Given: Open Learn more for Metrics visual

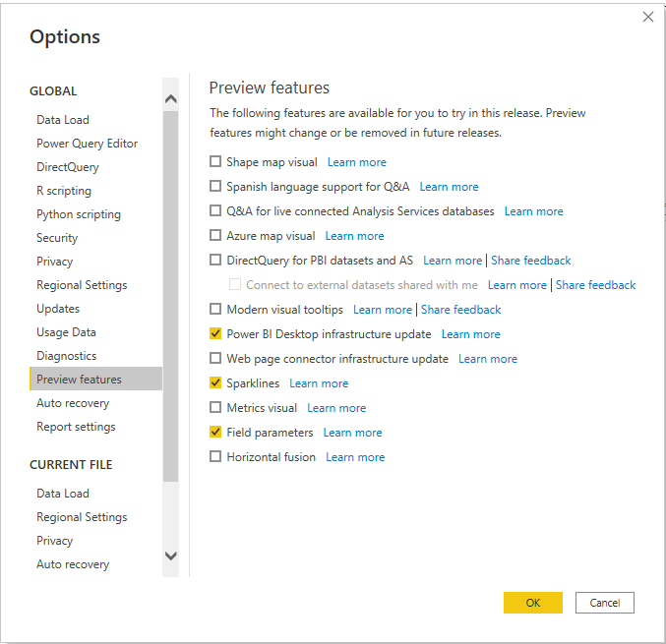Looking at the screenshot, I should point(336,408).
